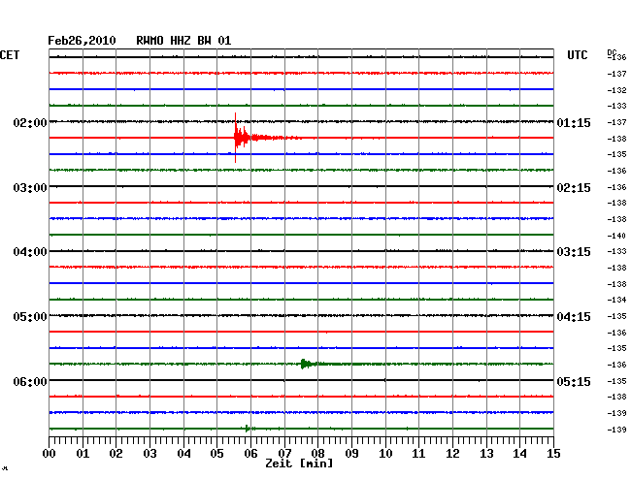Click the DC offset value -132
The height and width of the screenshot is (479, 631).
click(x=616, y=90)
